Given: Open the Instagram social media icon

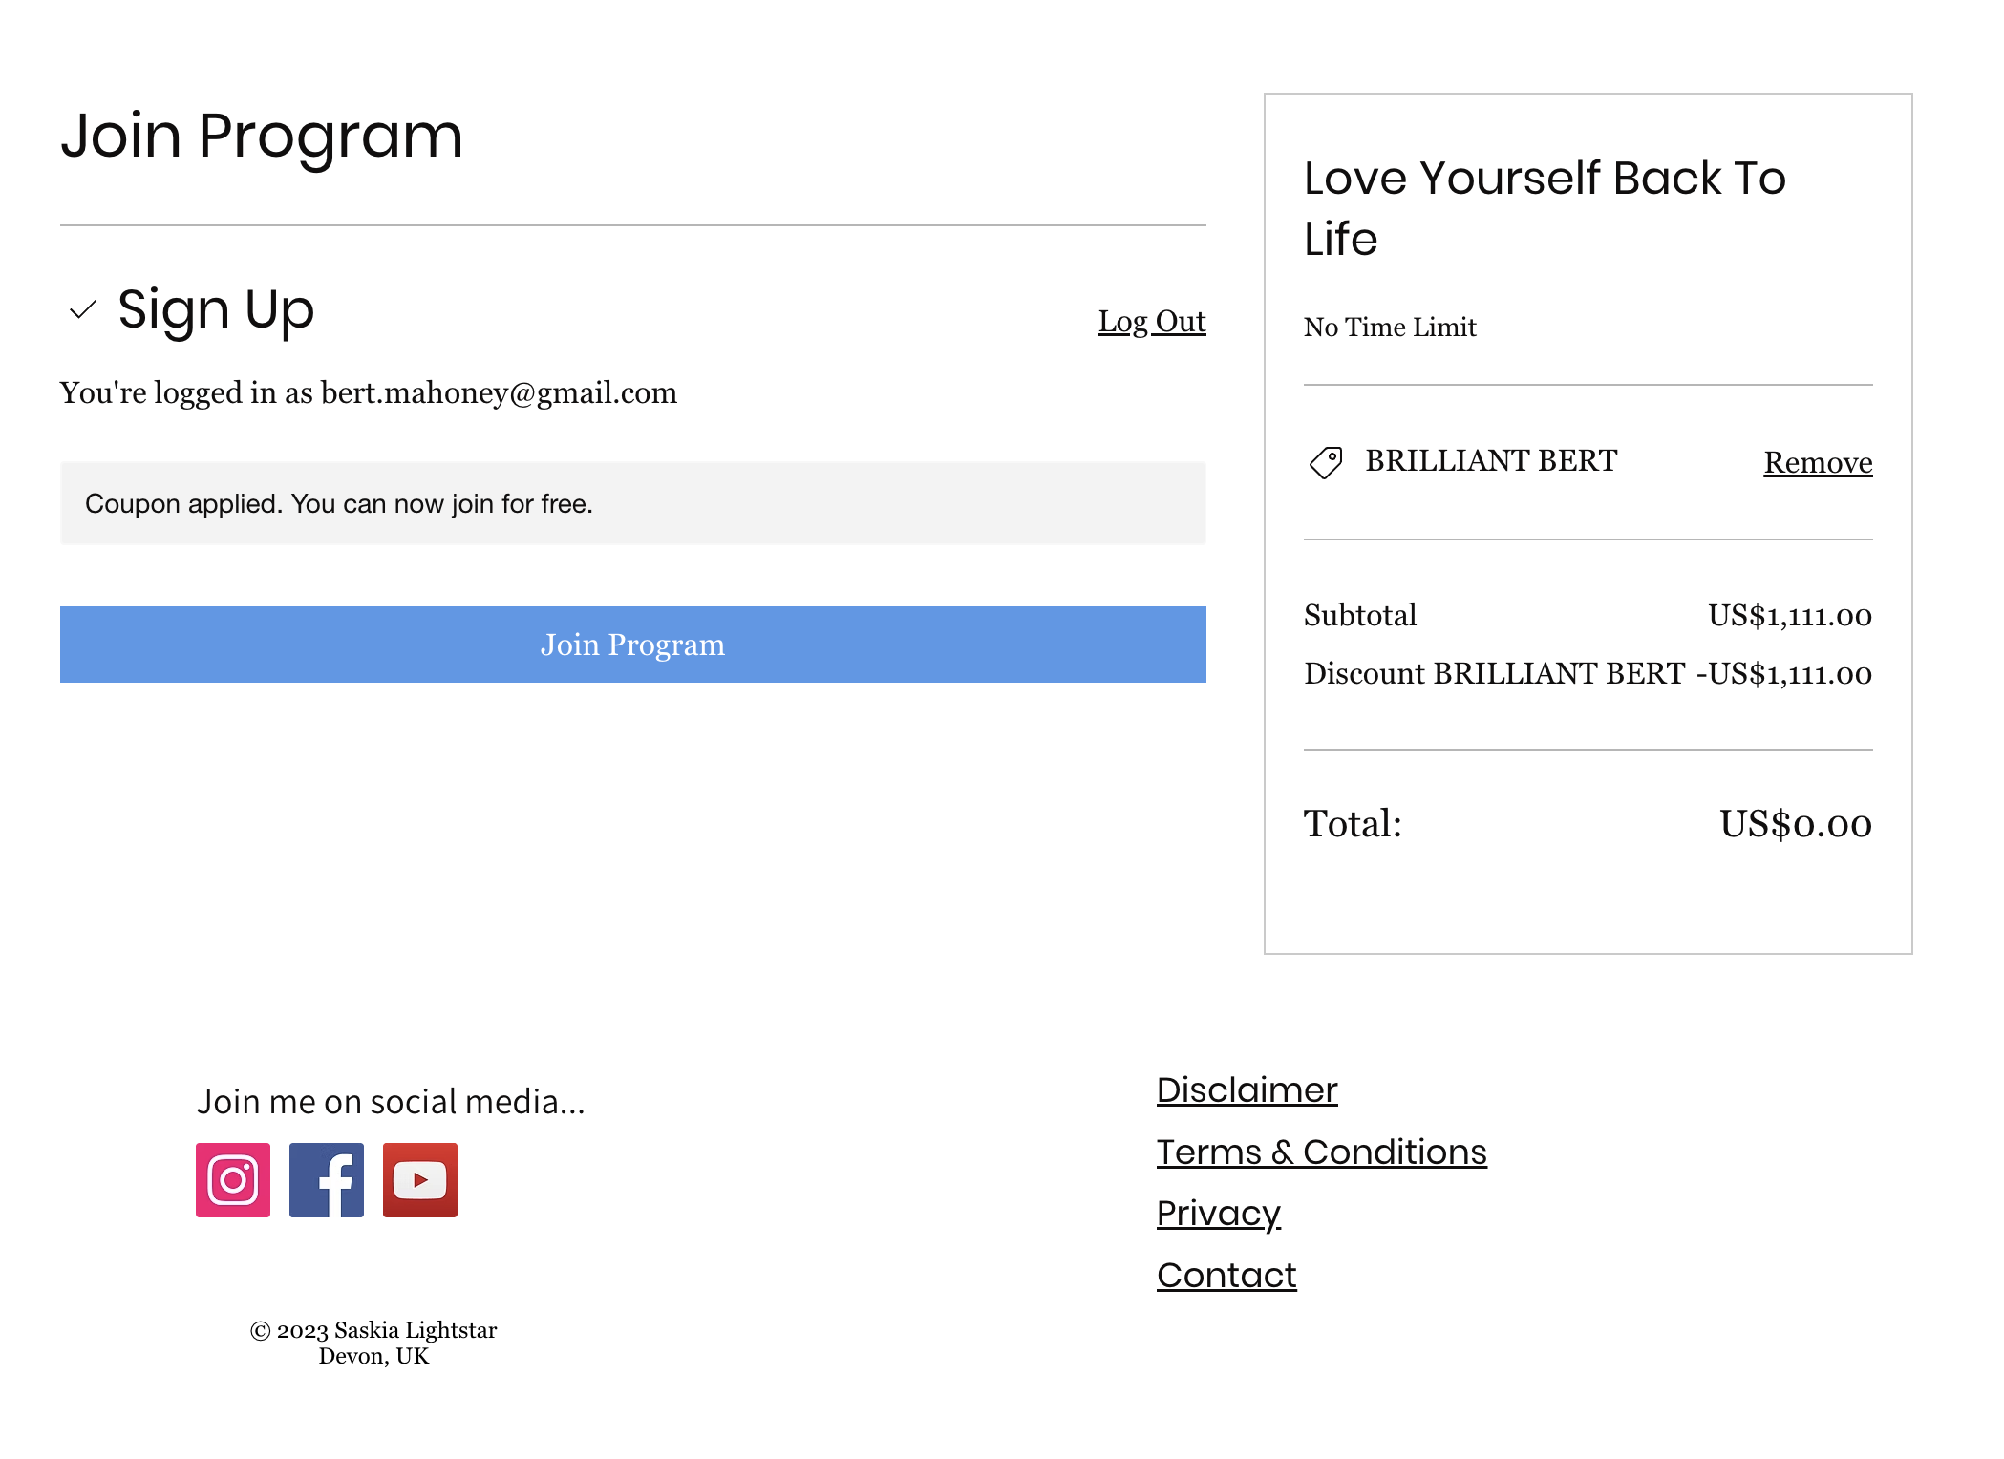Looking at the screenshot, I should tap(233, 1179).
